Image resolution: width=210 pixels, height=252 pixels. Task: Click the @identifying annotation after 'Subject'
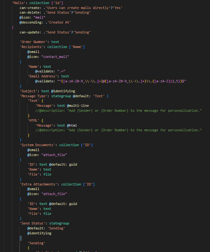(x=63, y=91)
